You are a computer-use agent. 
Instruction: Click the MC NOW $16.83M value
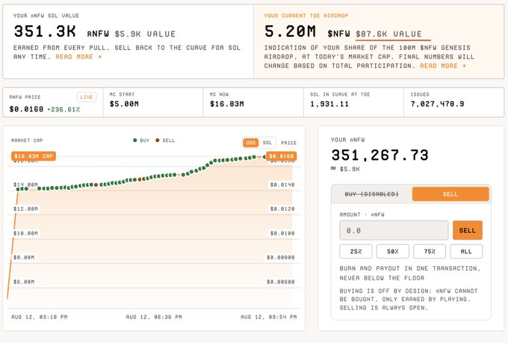click(x=227, y=104)
